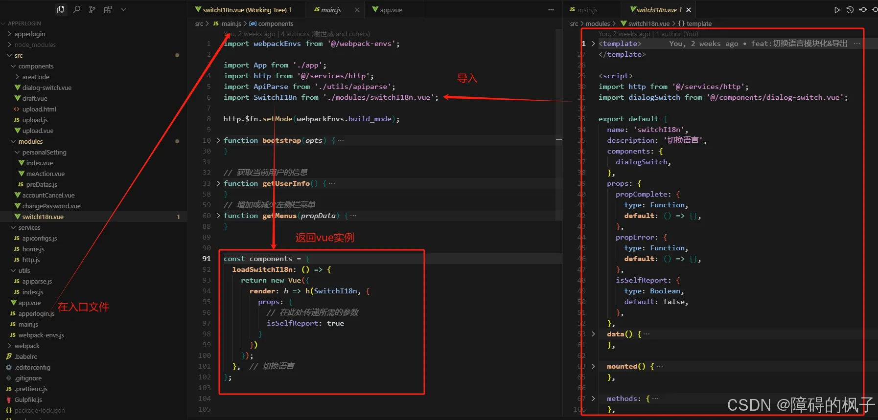
Task: Open file history clock icon
Action: coord(850,10)
